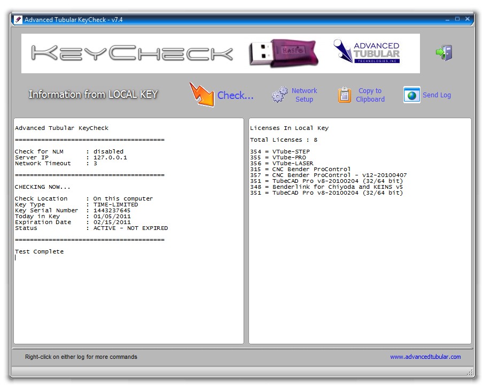Click the '356 = VTube-LASER' license line
This screenshot has height=392, width=483.
coord(282,163)
